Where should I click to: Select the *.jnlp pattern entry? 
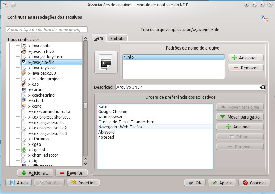click(174, 57)
